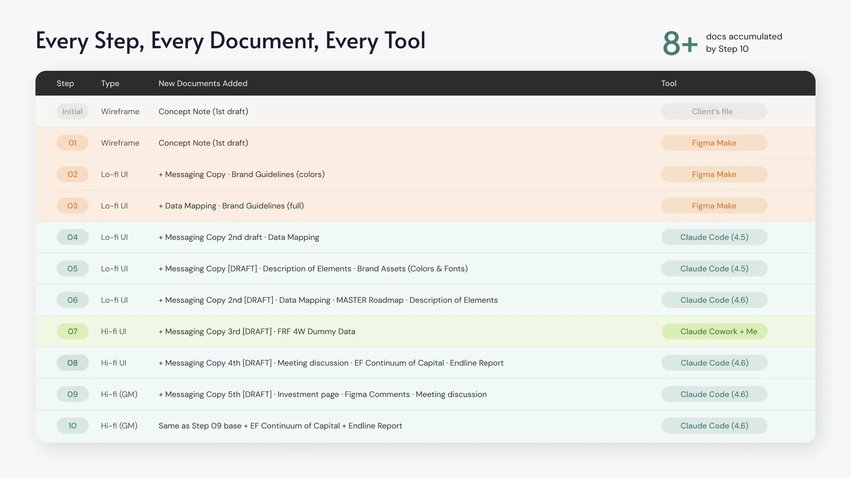
Task: Click 'Lo-fi UI' type in the 05 row
Action: tap(114, 269)
